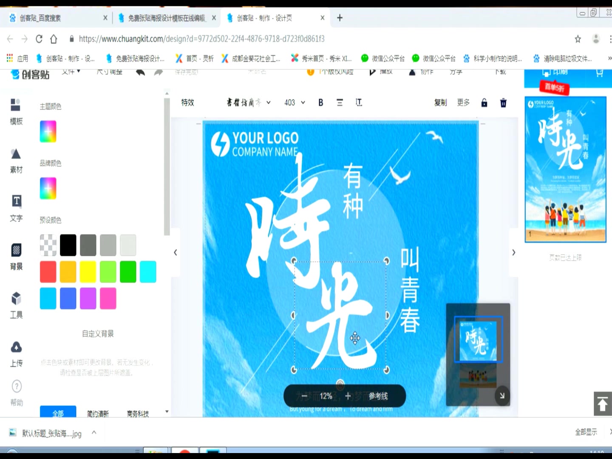The height and width of the screenshot is (459, 612).
Task: Open the font size 403 dropdown
Action: 295,102
